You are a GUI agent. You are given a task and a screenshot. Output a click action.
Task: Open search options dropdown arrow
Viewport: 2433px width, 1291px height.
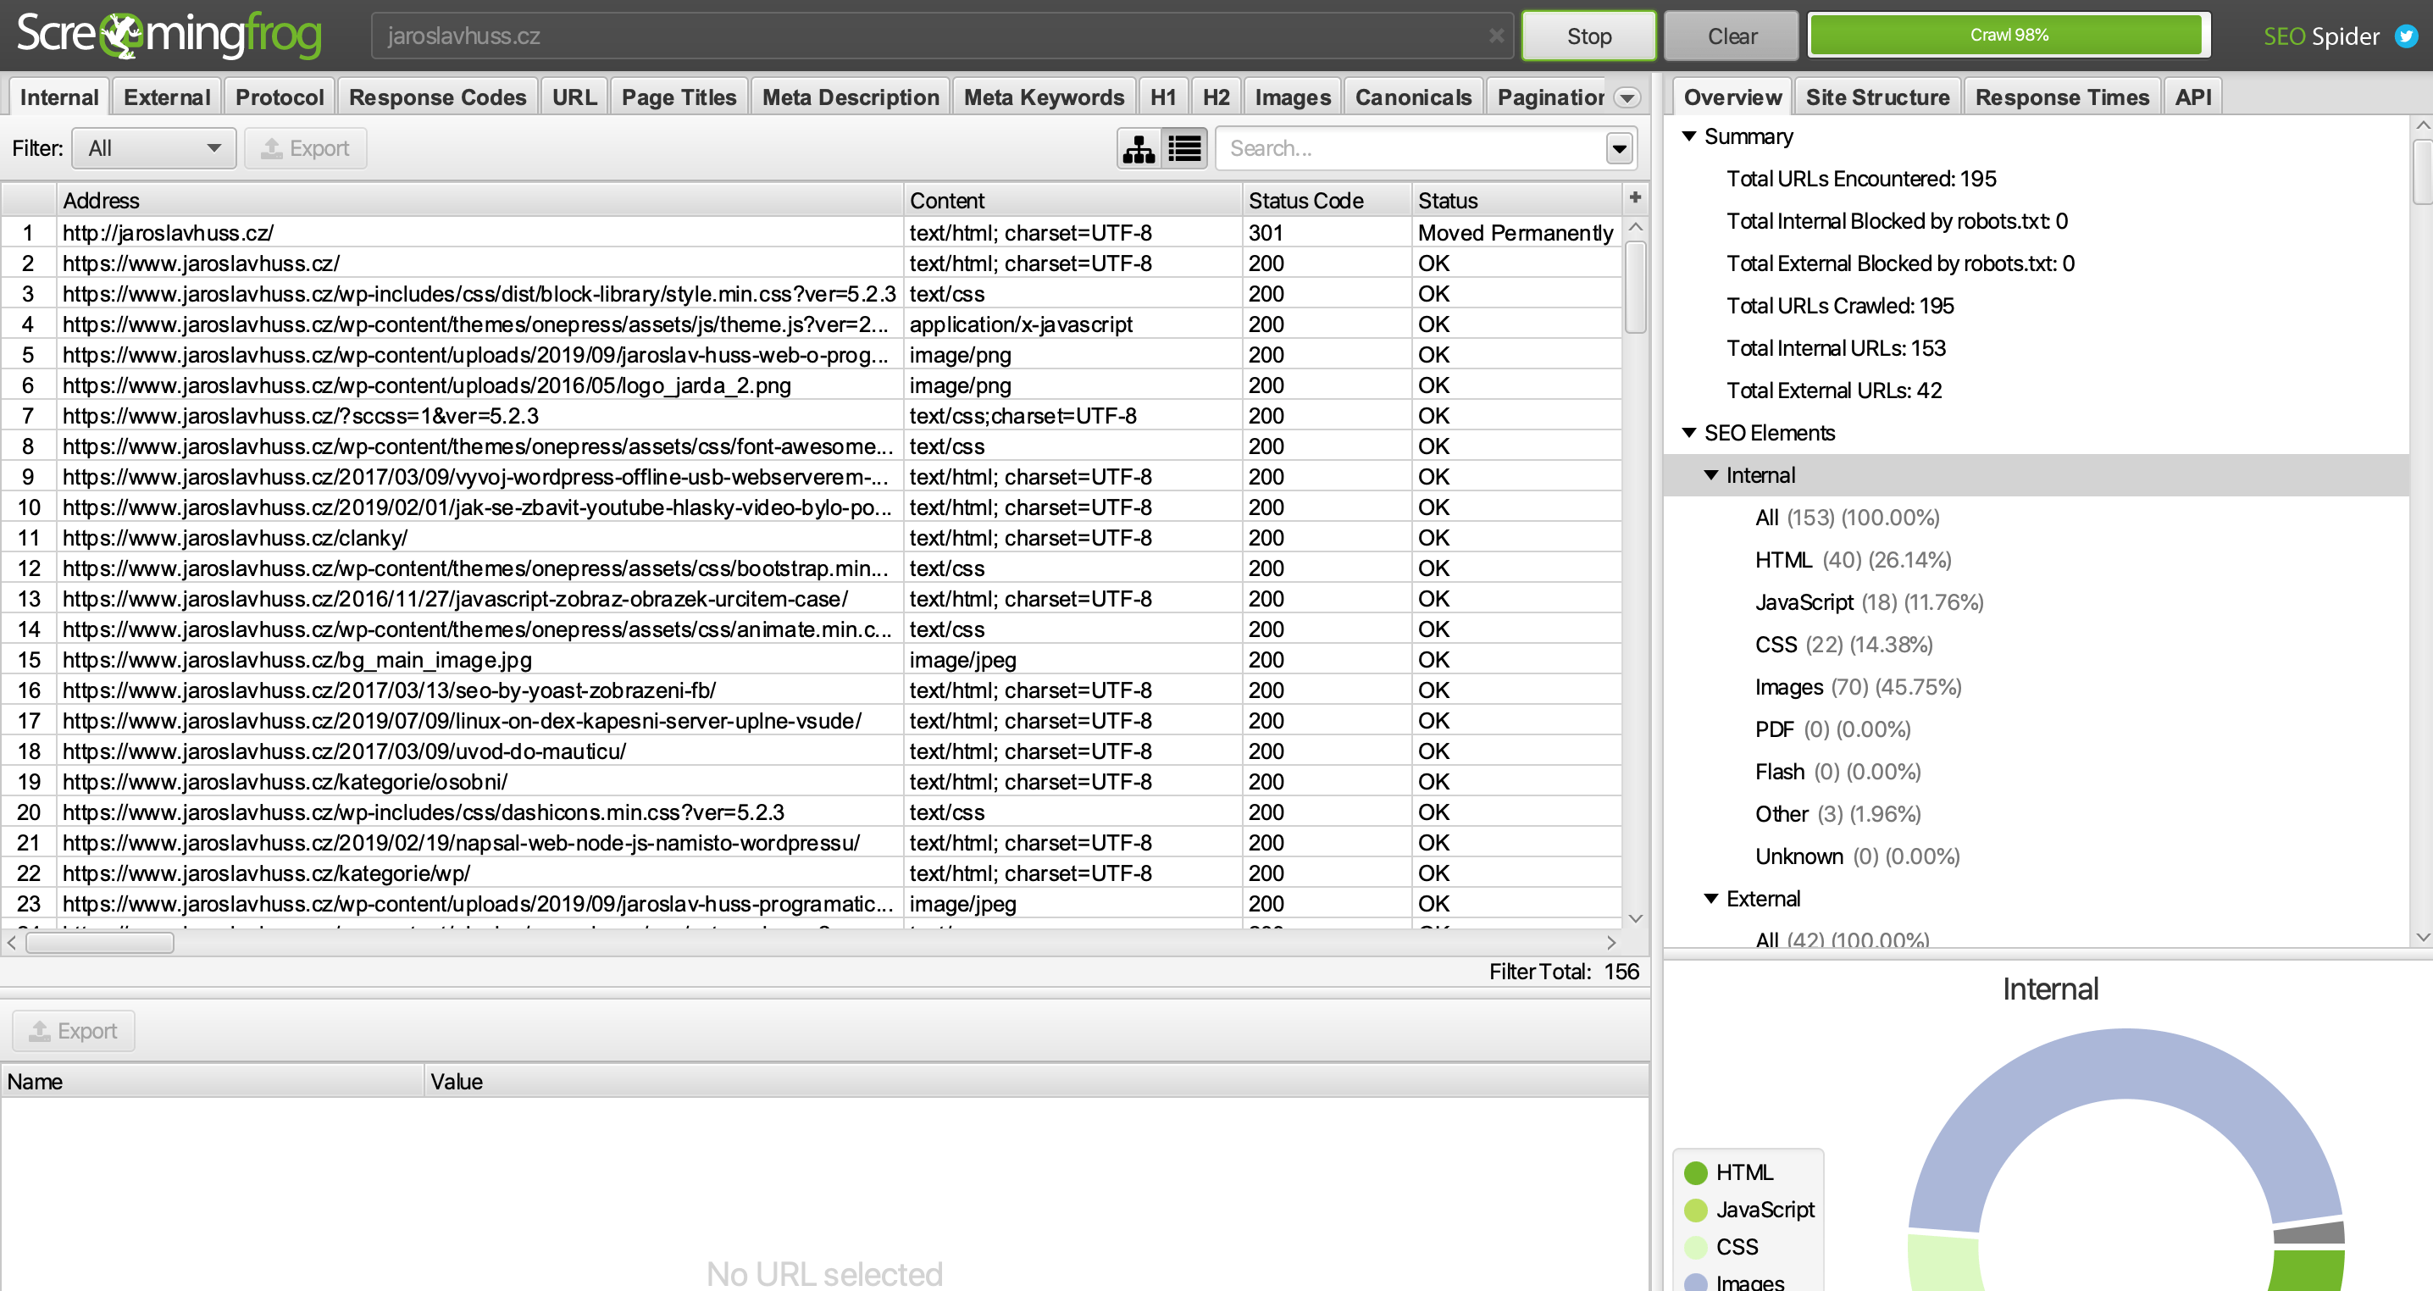click(1619, 148)
